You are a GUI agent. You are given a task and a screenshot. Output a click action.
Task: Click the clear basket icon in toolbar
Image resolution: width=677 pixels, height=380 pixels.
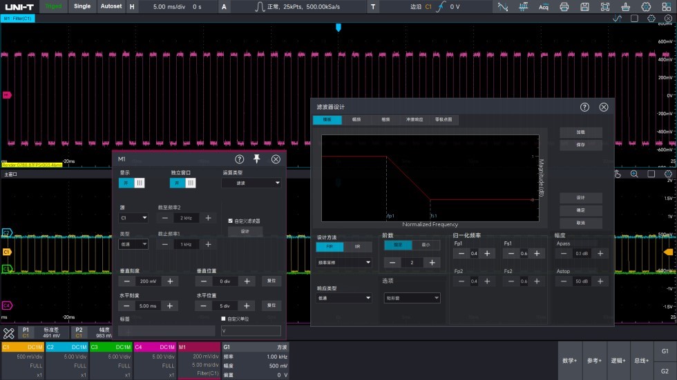pyautogui.click(x=627, y=7)
